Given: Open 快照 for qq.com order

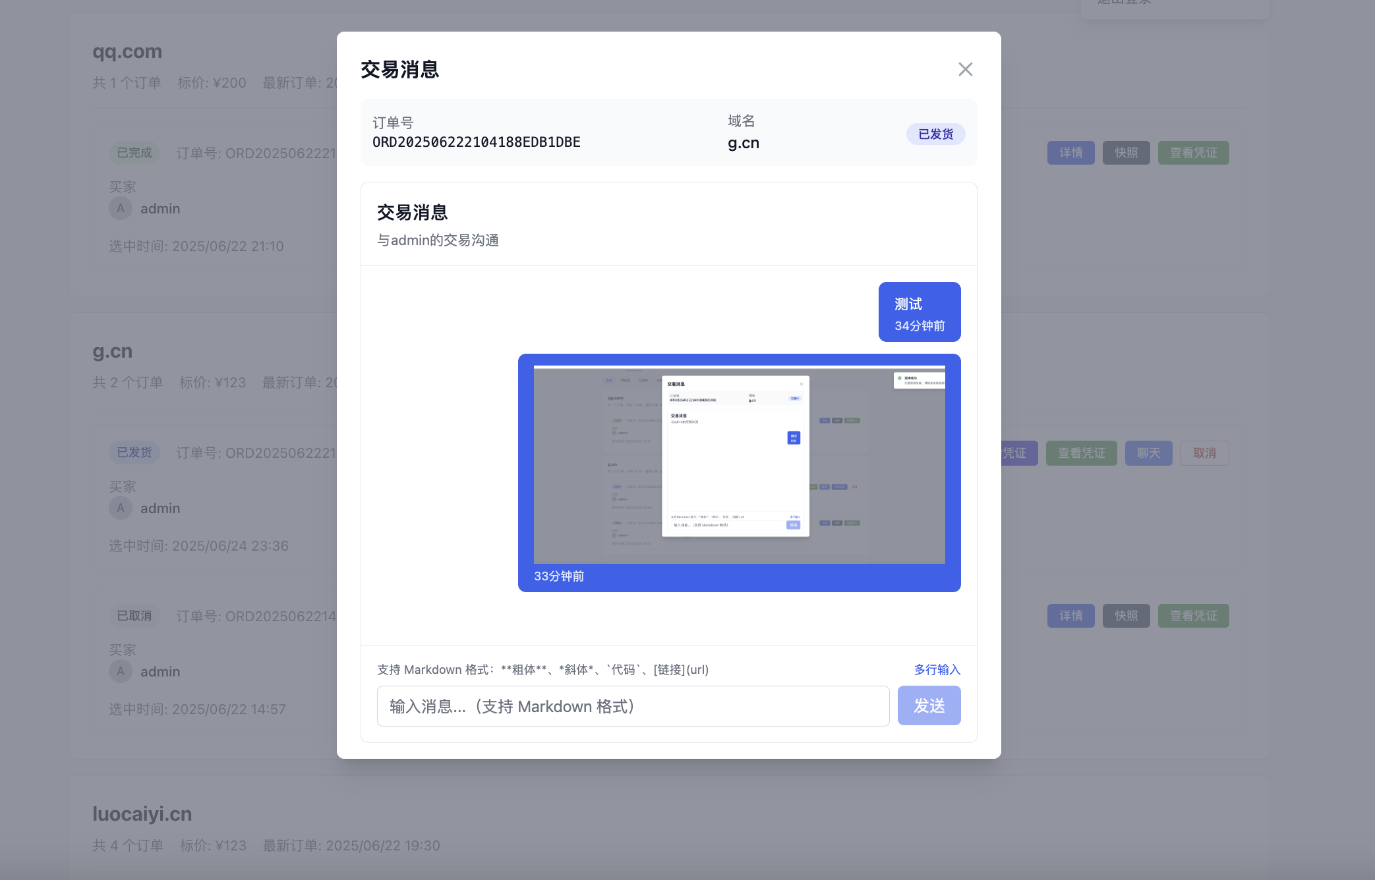Looking at the screenshot, I should pos(1126,153).
